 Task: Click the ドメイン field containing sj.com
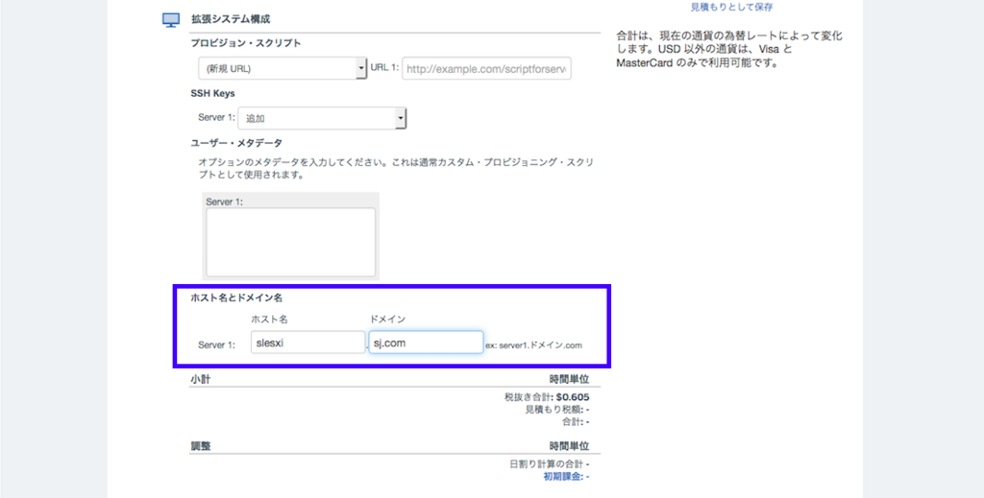click(x=426, y=343)
